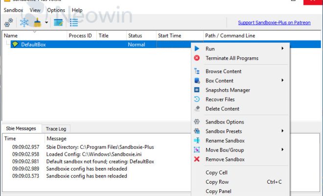Click the yellow DefaultBox sandbox icon
This screenshot has height=196, width=323.
[x=15, y=44]
